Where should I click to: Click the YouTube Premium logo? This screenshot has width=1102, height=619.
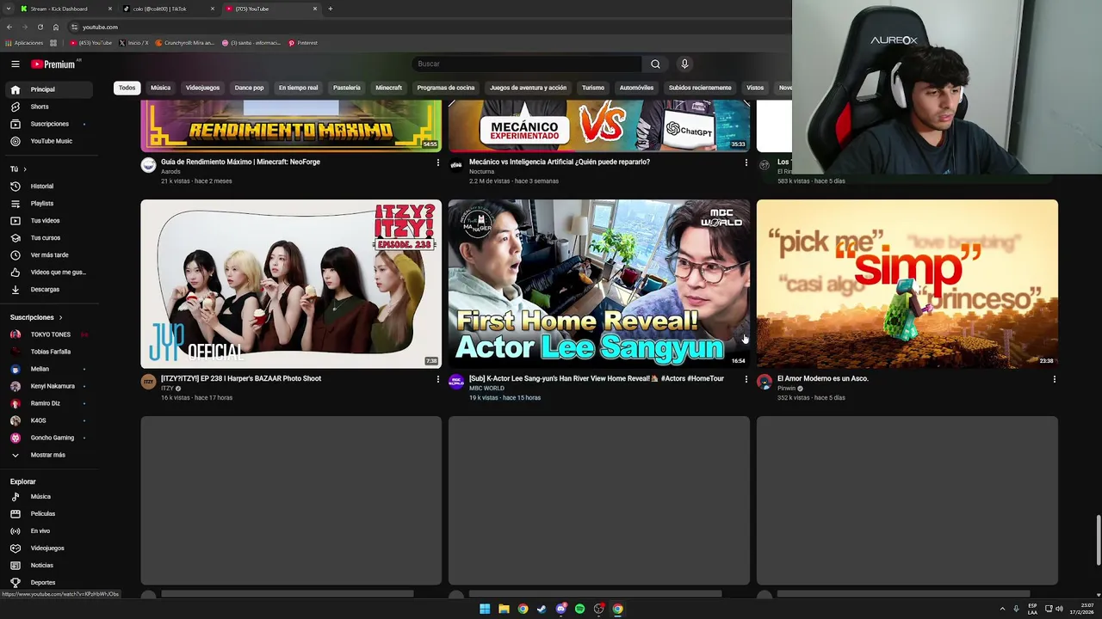point(53,64)
